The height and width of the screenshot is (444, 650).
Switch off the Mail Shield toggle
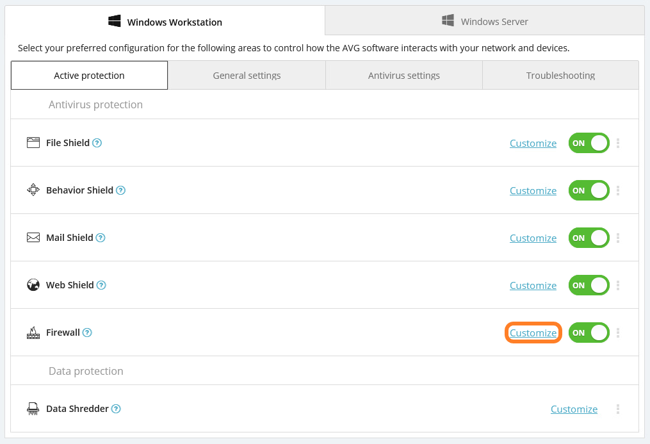click(x=588, y=238)
